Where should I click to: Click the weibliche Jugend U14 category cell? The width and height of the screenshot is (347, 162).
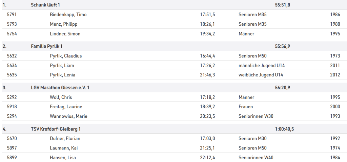click(x=261, y=75)
